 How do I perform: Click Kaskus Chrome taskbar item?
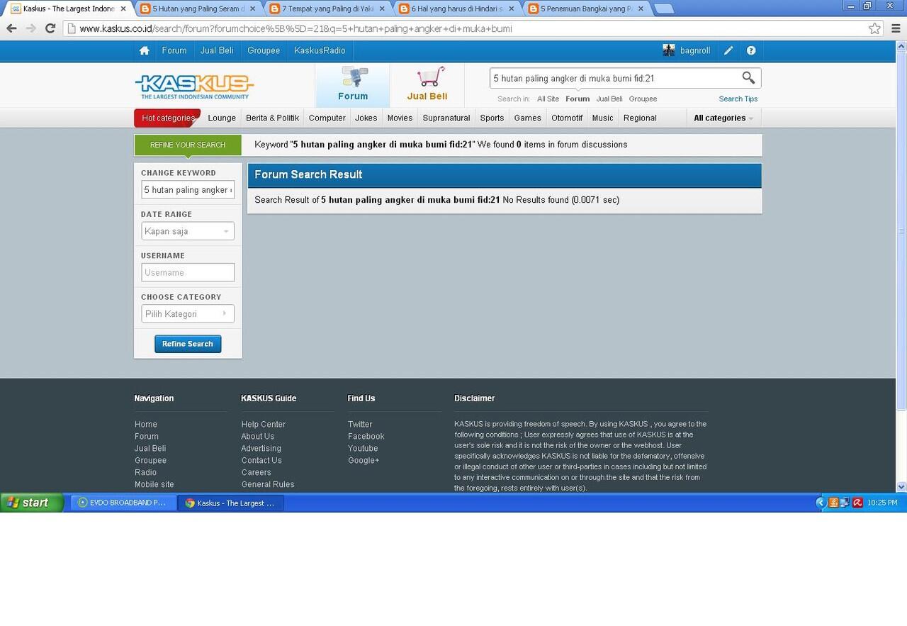231,503
